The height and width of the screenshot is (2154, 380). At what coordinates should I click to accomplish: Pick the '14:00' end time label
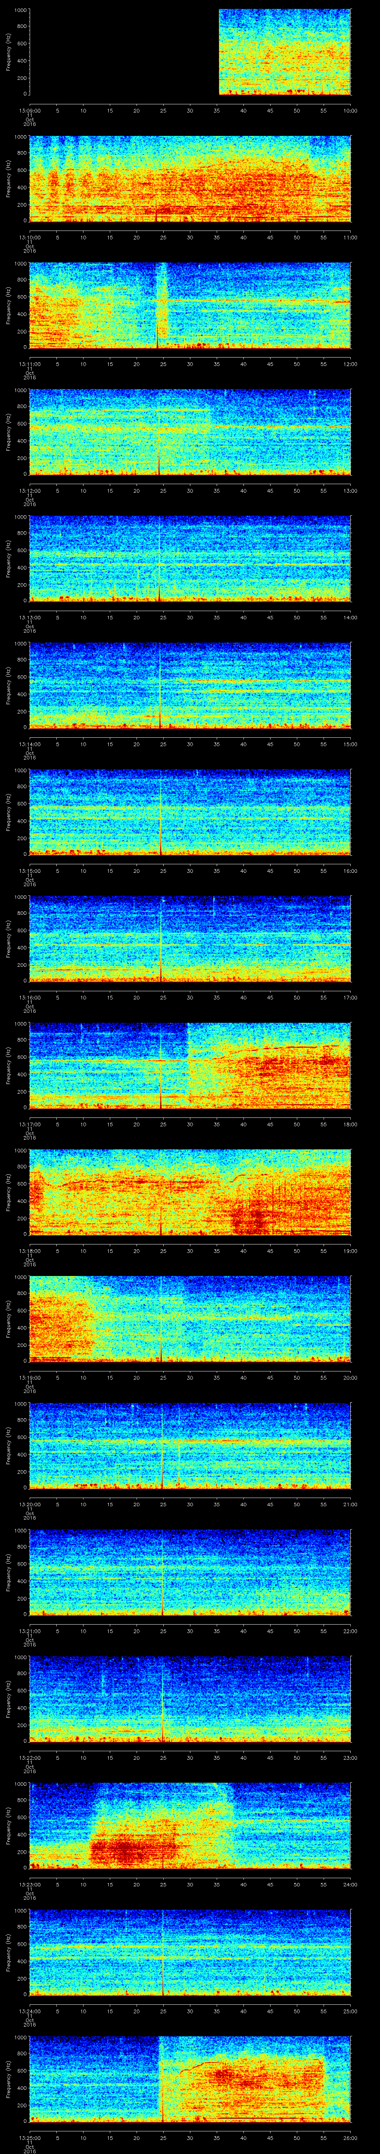(351, 617)
